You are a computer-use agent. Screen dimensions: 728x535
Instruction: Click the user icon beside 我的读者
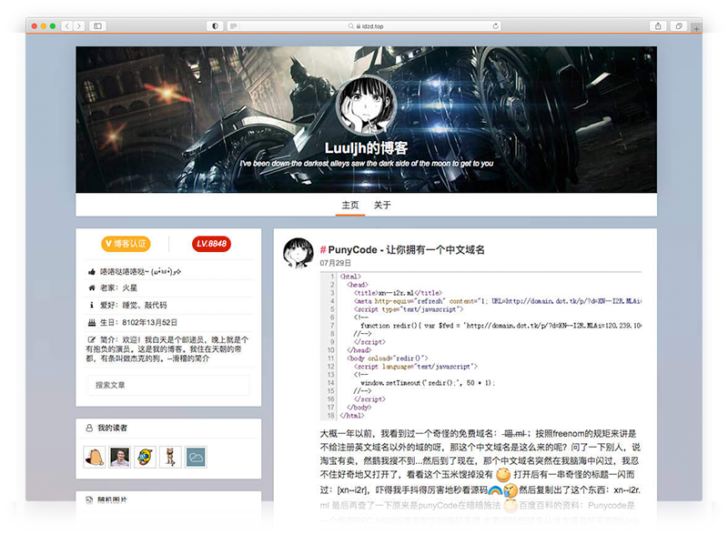click(89, 428)
